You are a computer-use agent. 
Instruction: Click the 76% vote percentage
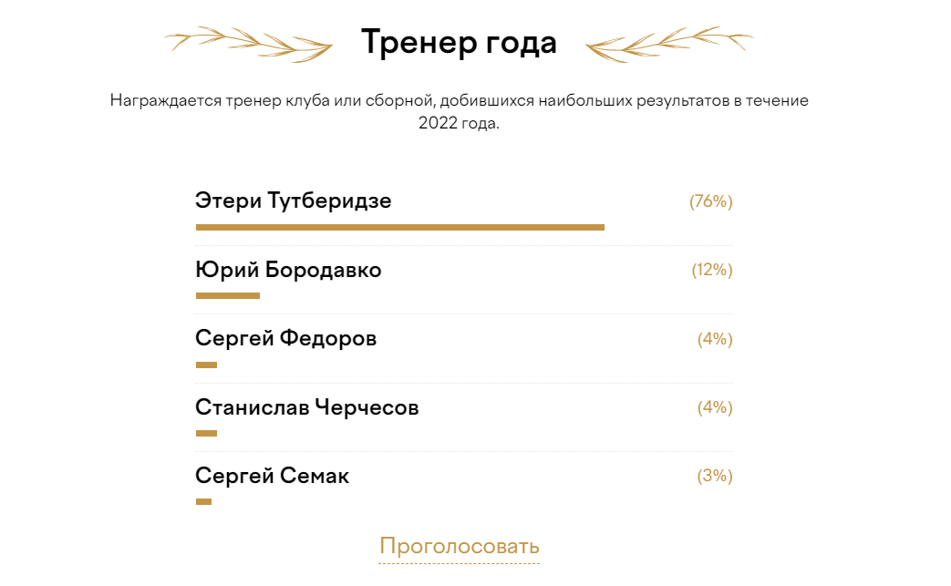tap(710, 201)
